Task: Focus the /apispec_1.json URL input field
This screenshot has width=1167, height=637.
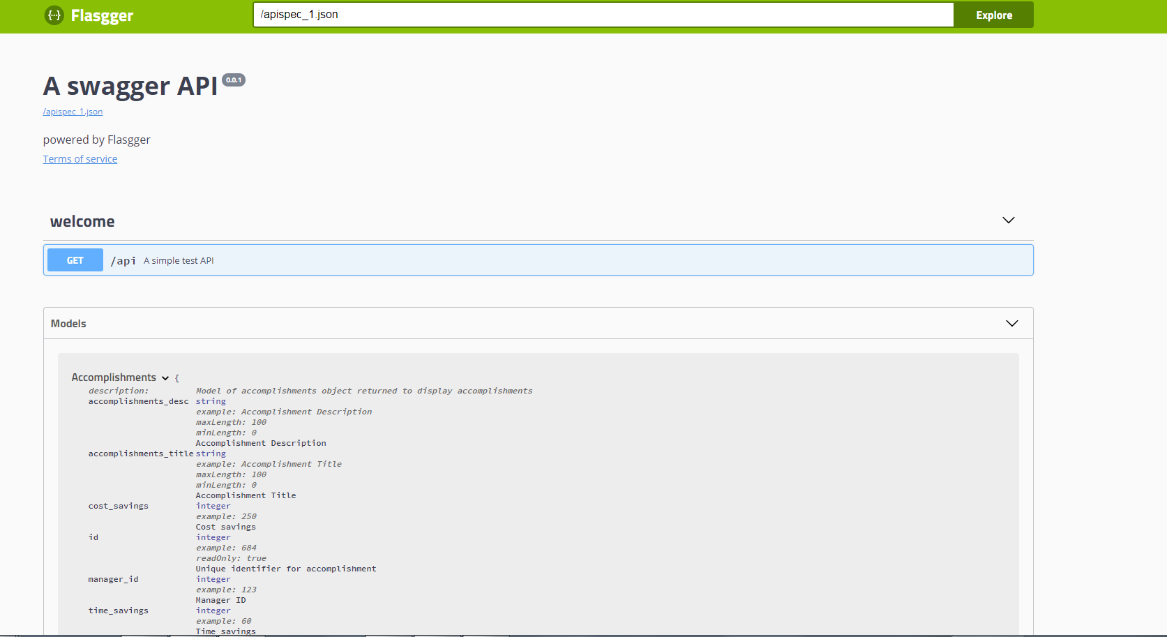Action: click(603, 15)
